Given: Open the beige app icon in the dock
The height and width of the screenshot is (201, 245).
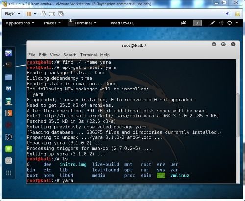Looking at the screenshot, I should pos(9,161).
